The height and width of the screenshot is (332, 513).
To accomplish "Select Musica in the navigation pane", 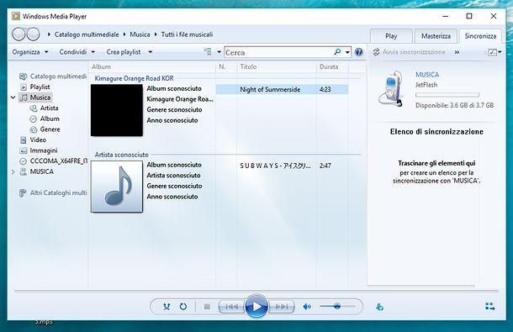I will coord(35,97).
